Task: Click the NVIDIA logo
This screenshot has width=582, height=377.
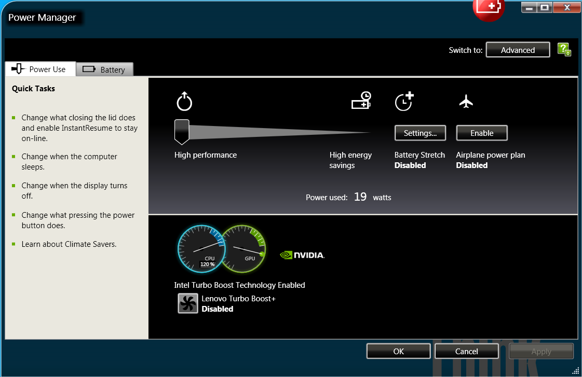Action: [302, 255]
